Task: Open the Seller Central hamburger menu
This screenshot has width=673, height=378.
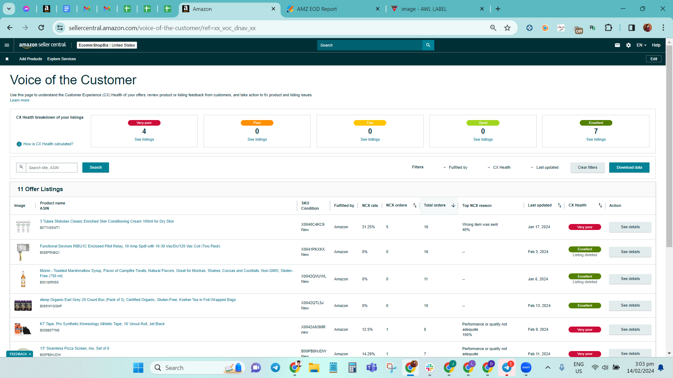Action: [7, 45]
